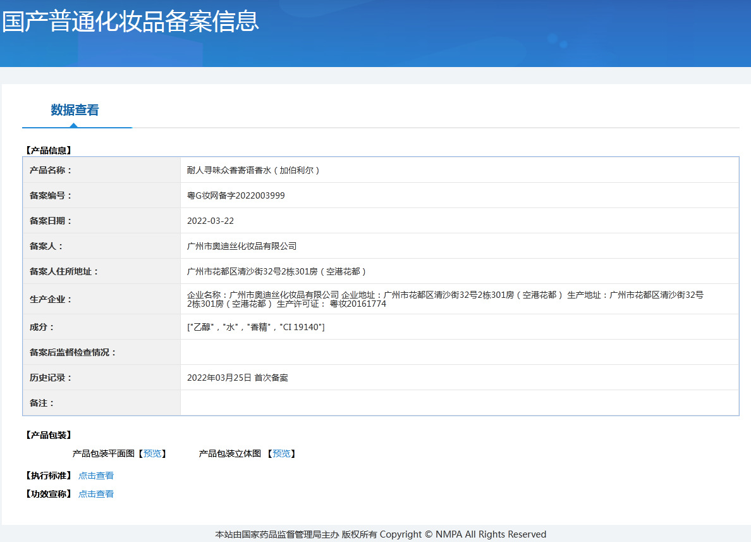Click the 备案后监督检查情况 label
This screenshot has width=751, height=542.
tap(73, 352)
